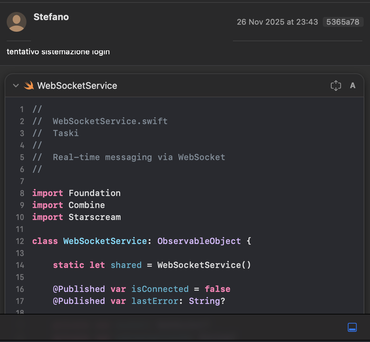Image resolution: width=370 pixels, height=342 pixels.
Task: Click line number 8 in the gutter
Action: [22, 193]
